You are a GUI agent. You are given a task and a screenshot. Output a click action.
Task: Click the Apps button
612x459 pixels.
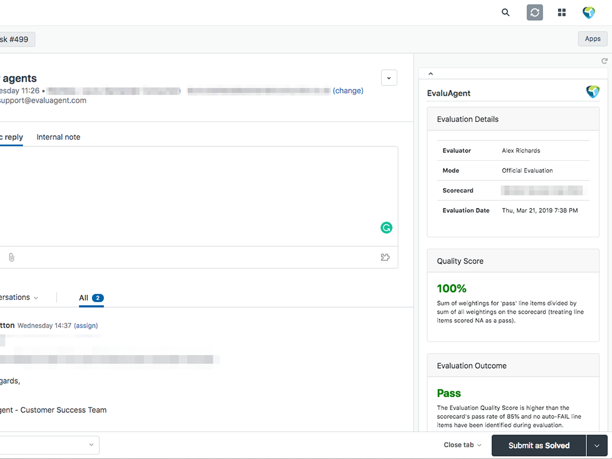point(592,39)
